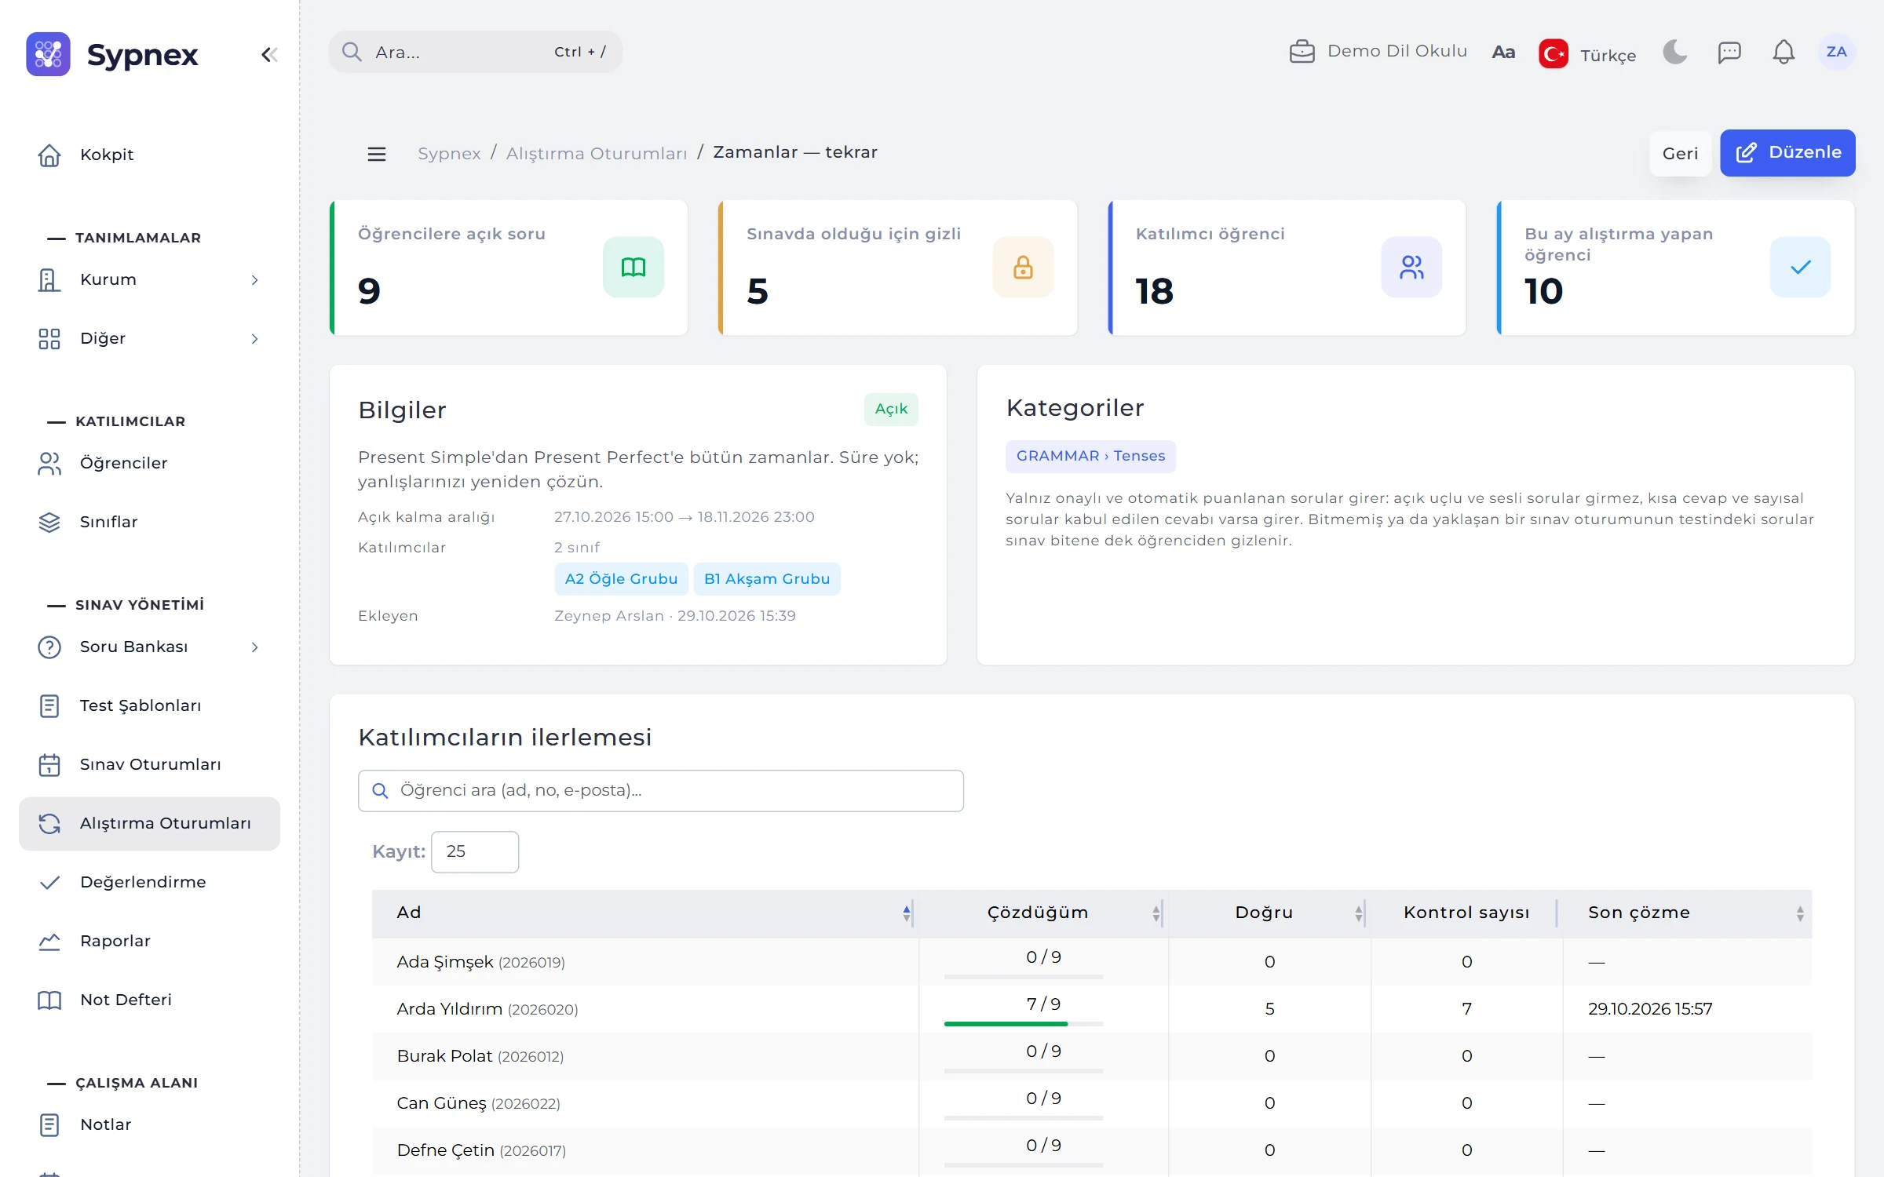Sort table by the Son çözme column
Image resolution: width=1884 pixels, height=1177 pixels.
(x=1687, y=913)
